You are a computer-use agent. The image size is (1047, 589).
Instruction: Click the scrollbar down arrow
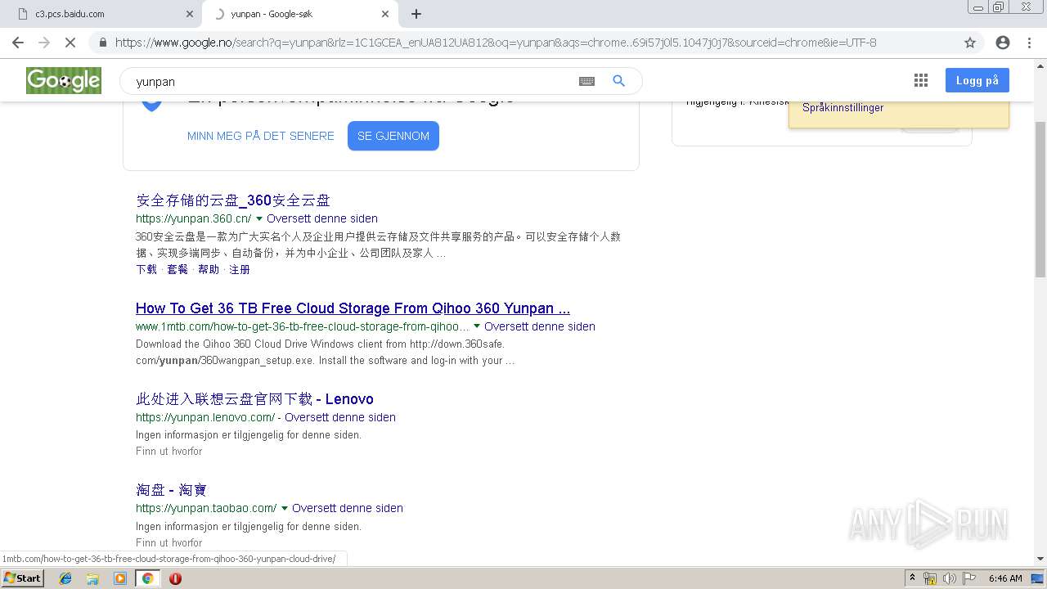(1040, 560)
